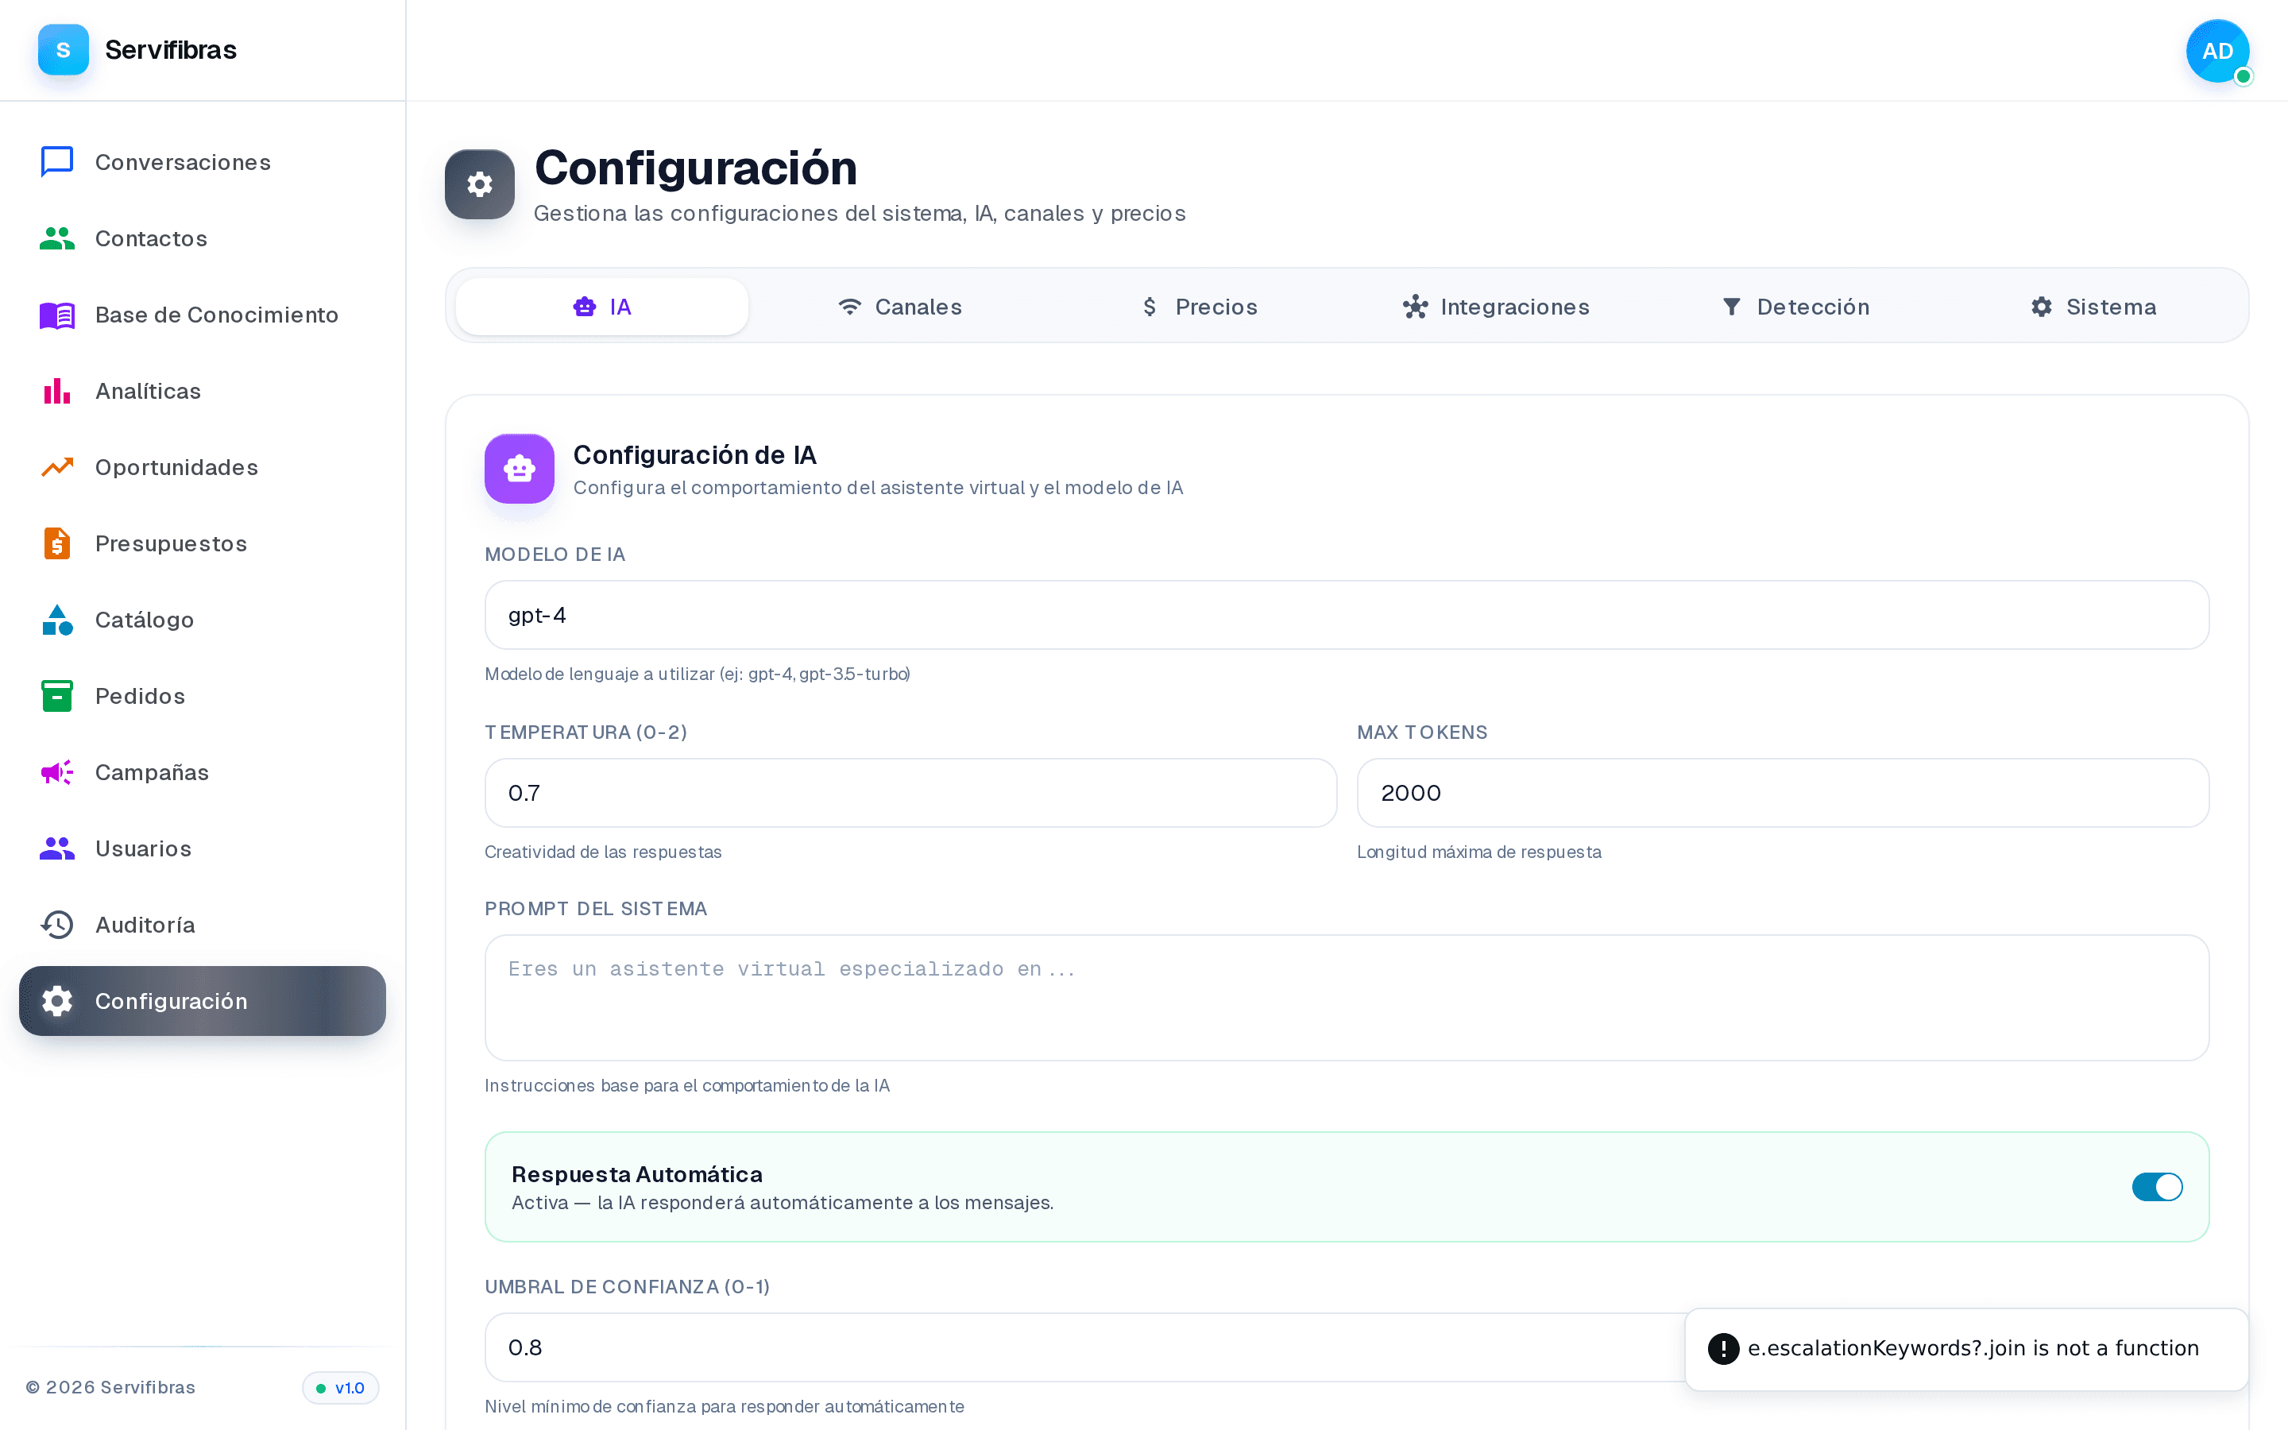The width and height of the screenshot is (2288, 1430).
Task: Open the Auditoría page
Action: (203, 925)
